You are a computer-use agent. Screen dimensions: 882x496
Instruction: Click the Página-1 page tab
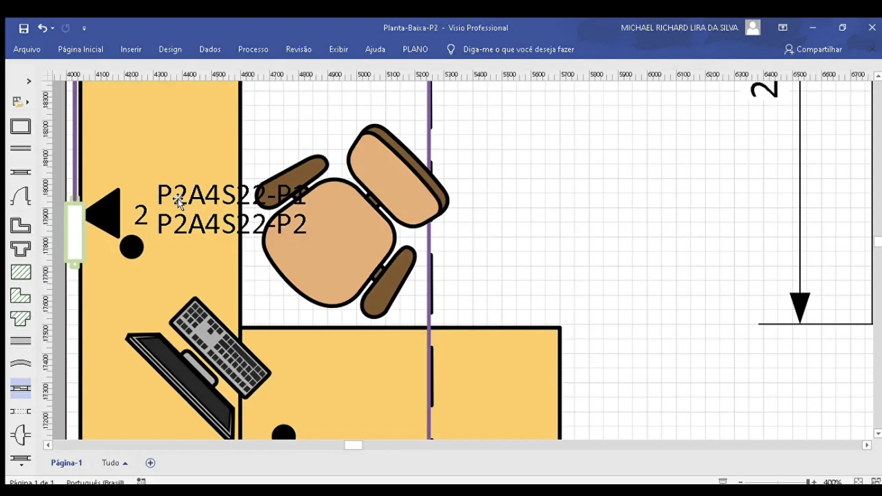pyautogui.click(x=66, y=463)
